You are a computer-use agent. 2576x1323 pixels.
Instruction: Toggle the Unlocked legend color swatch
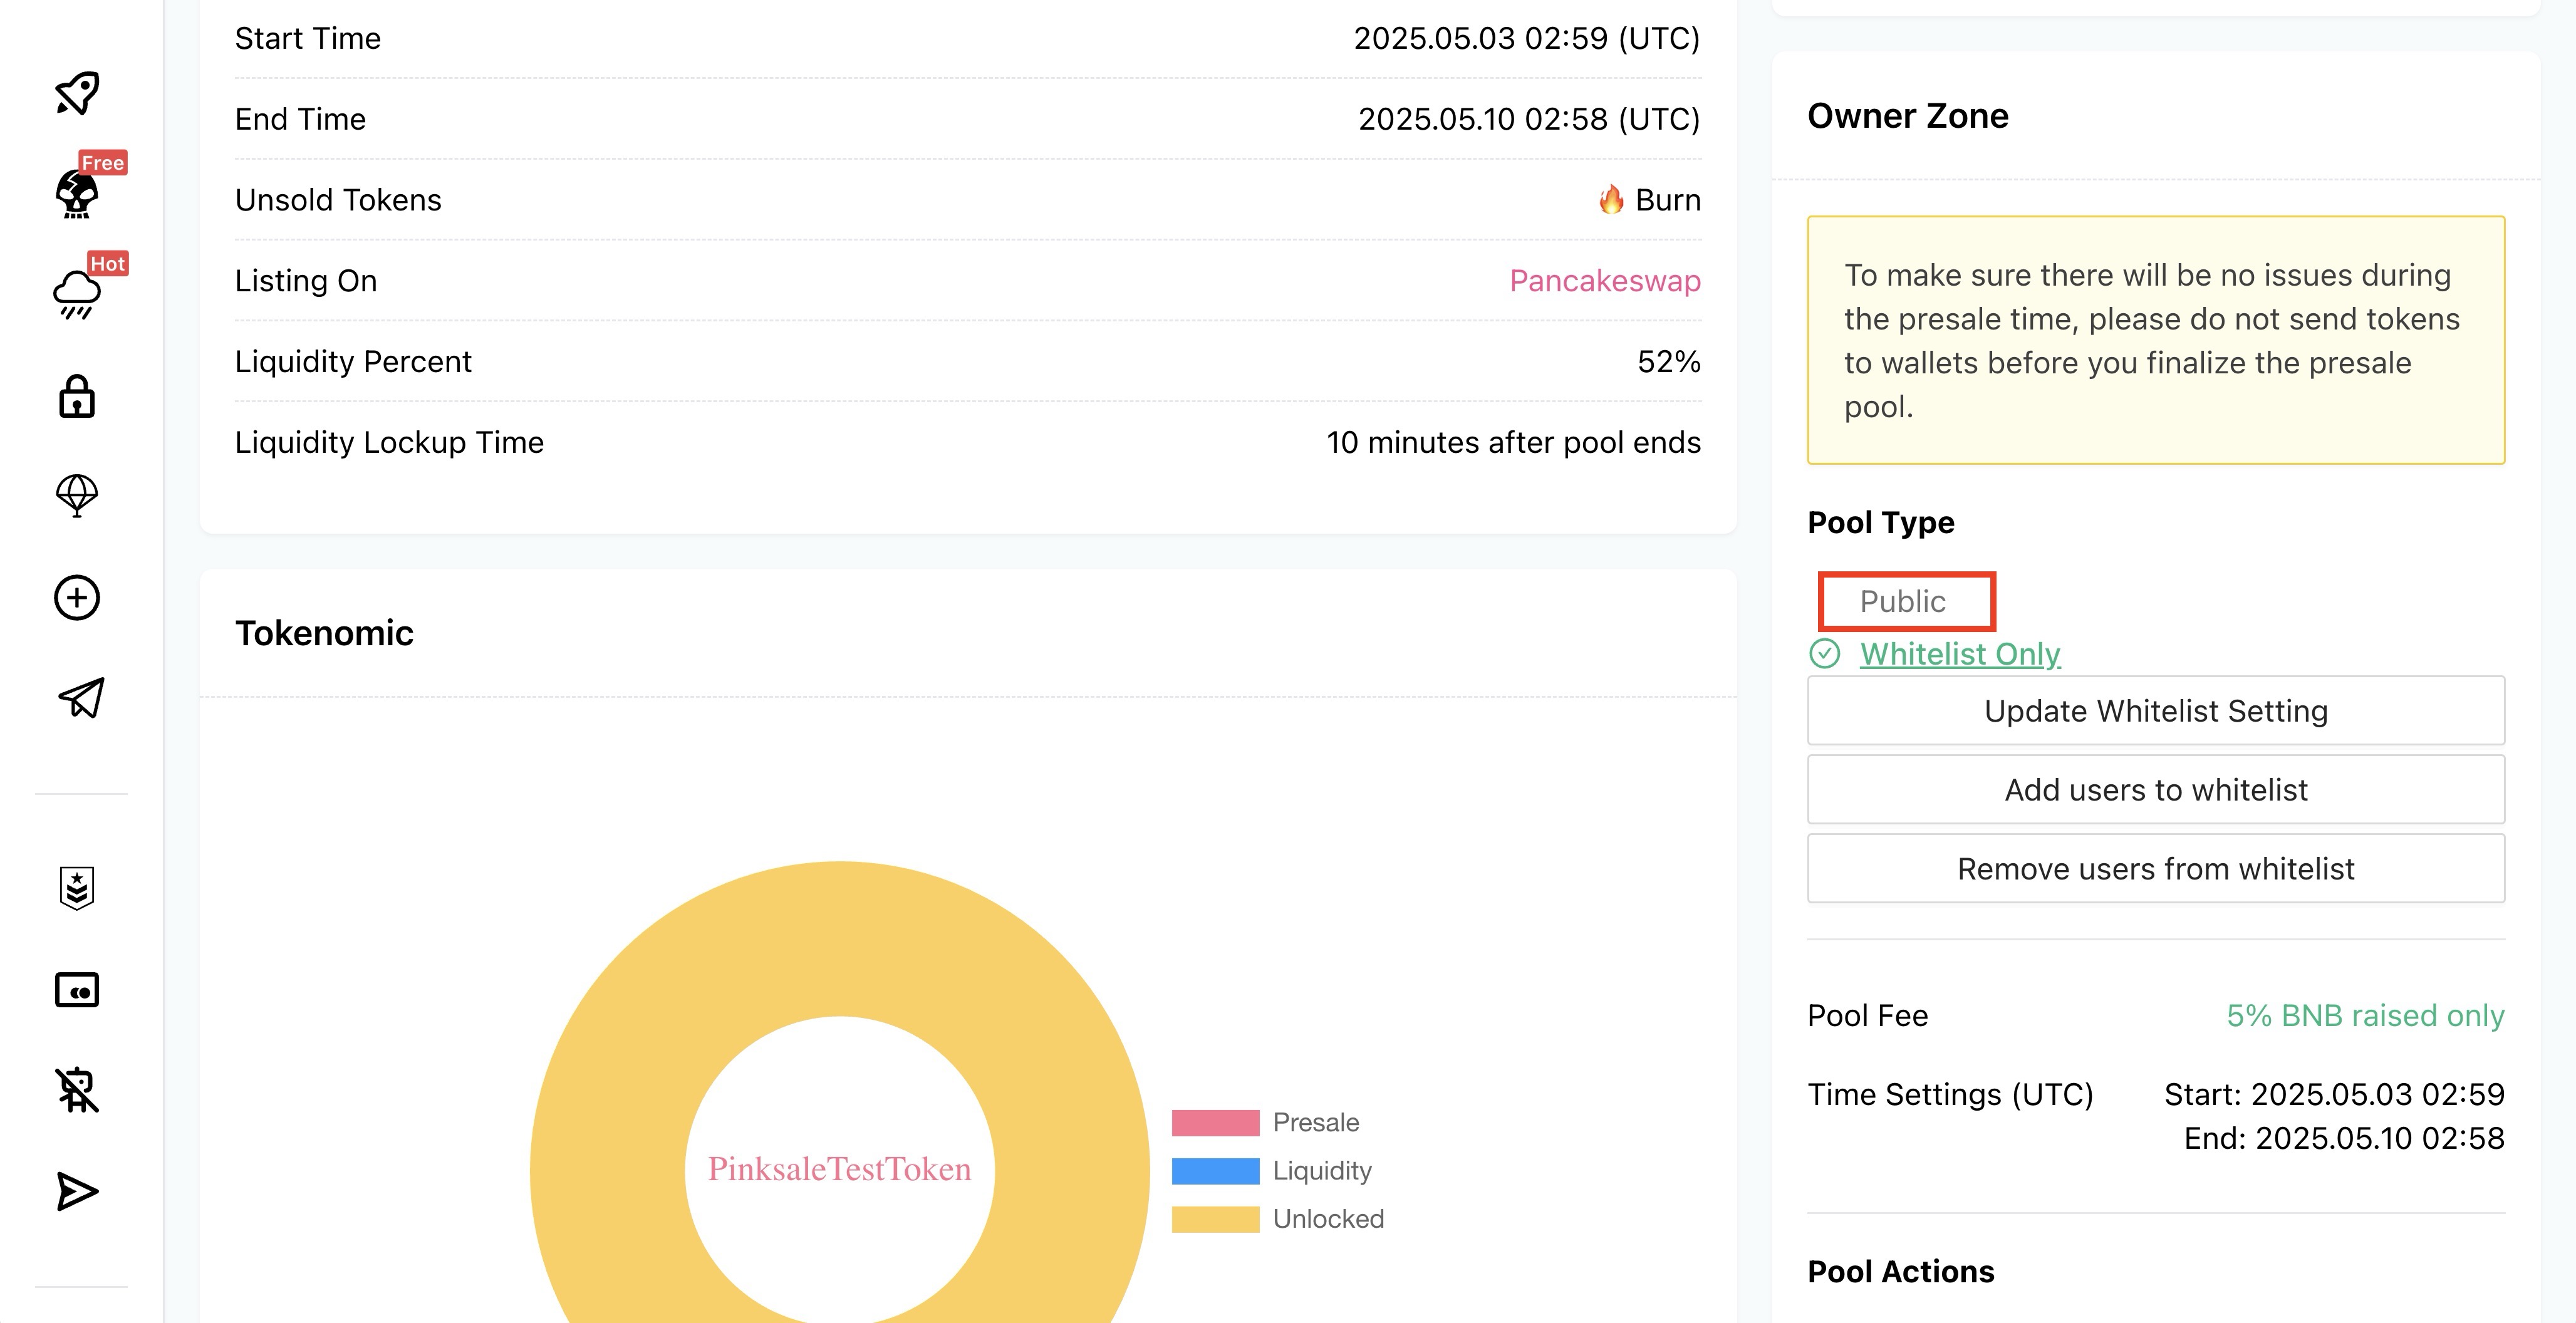click(1215, 1219)
